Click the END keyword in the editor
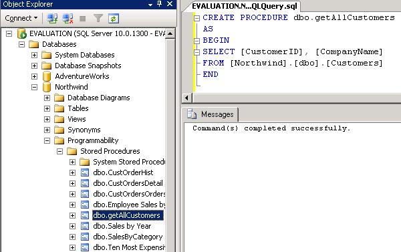 [x=211, y=74]
